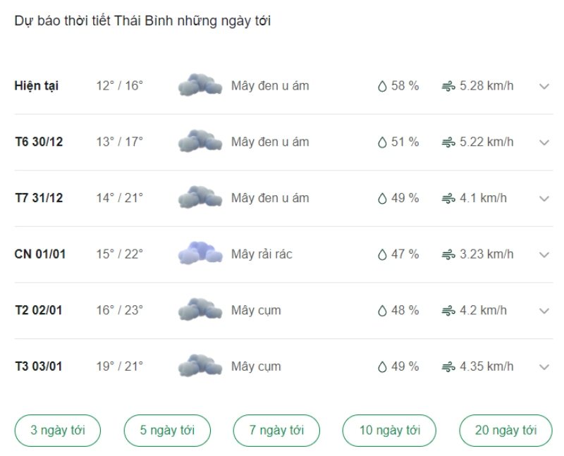Expand details for CN 01/01 row
This screenshot has height=456, width=564.
coord(544,254)
